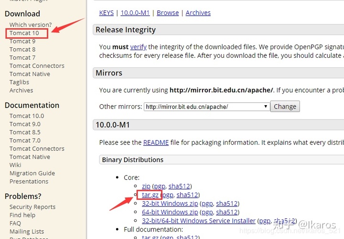
Task: Open sha512 checksum for Core zip
Action: [179, 186]
